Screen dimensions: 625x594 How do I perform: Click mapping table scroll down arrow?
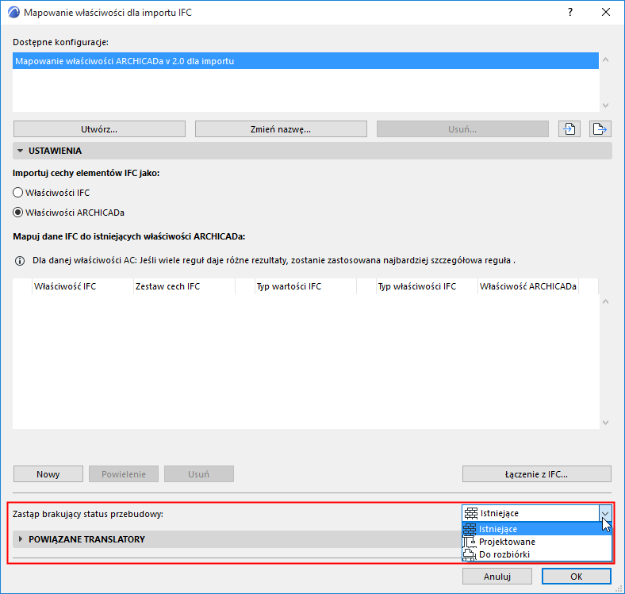pyautogui.click(x=605, y=423)
